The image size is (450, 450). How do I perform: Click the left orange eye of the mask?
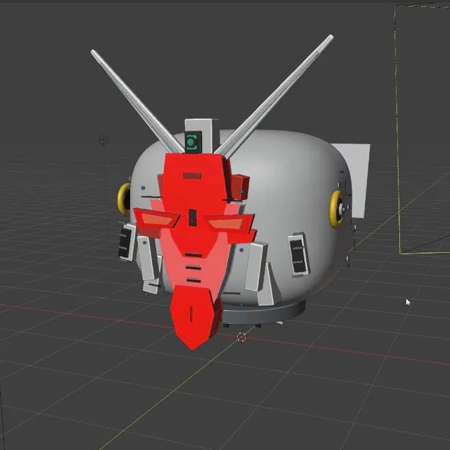pos(158,220)
